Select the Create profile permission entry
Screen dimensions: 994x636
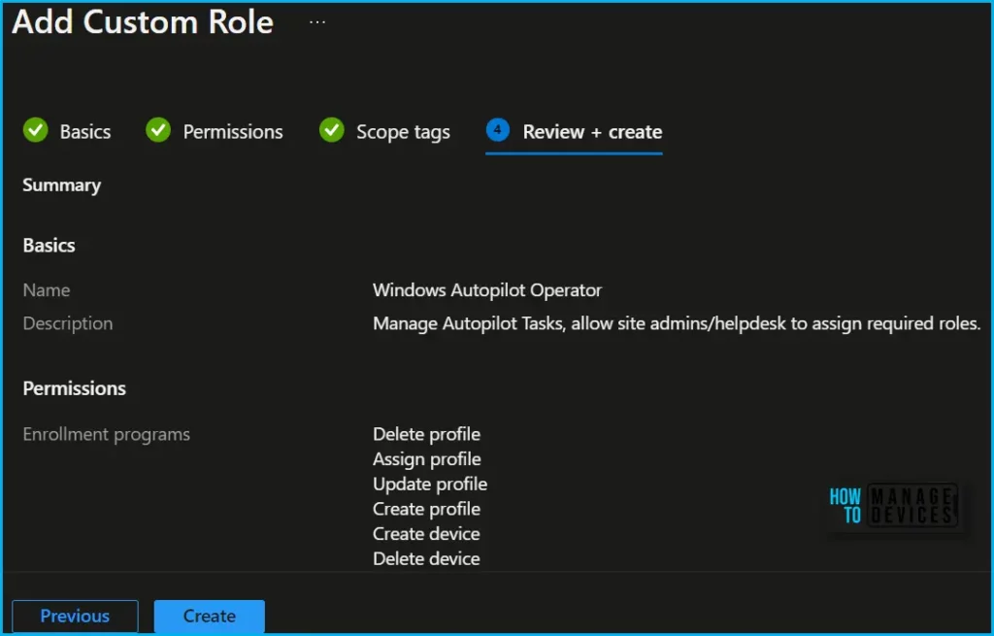pyautogui.click(x=426, y=509)
